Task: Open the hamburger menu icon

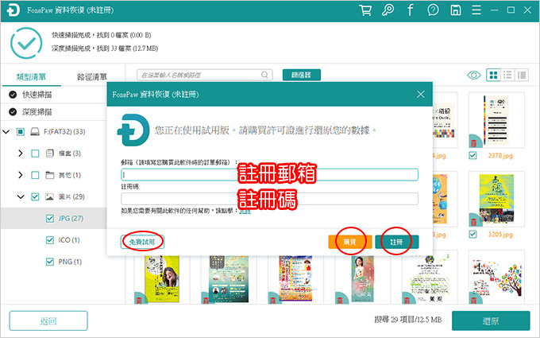Action: (x=476, y=10)
